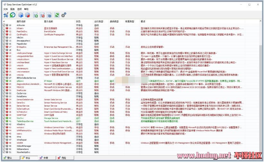
Task: Click the add service list icon
Action: (36, 15)
